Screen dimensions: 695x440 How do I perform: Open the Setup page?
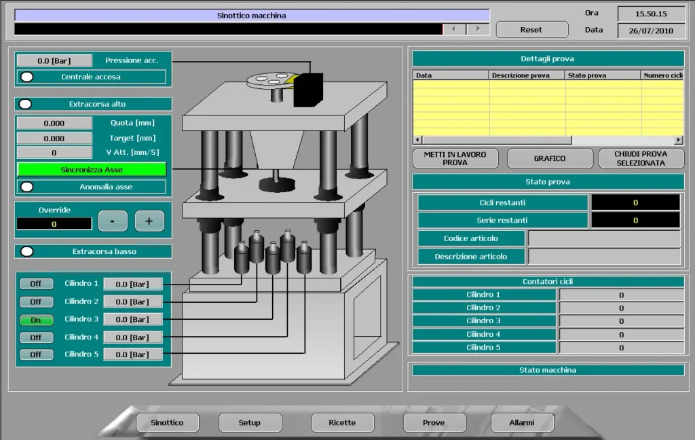pyautogui.click(x=249, y=422)
